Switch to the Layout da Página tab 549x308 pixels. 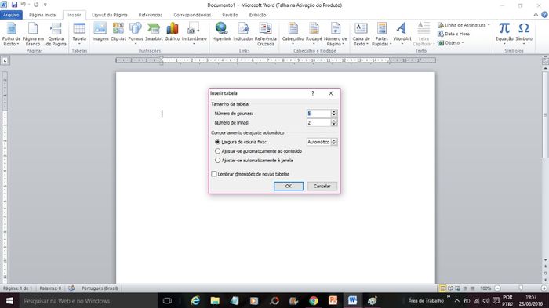point(110,15)
